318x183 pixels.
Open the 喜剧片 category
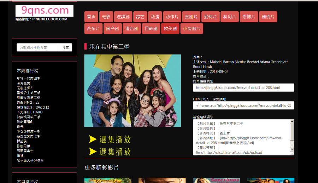pos(191,17)
